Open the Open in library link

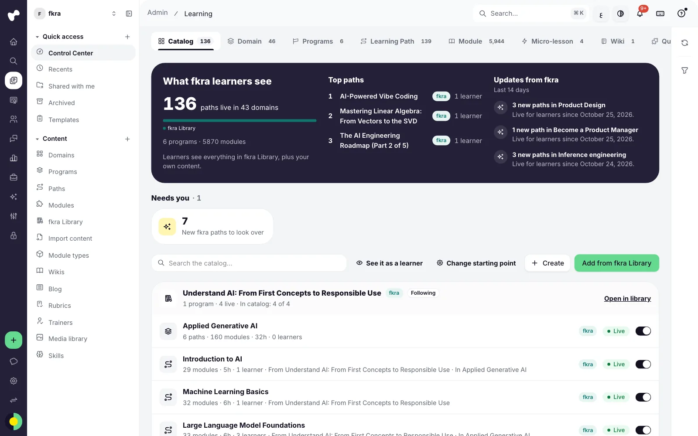tap(627, 299)
